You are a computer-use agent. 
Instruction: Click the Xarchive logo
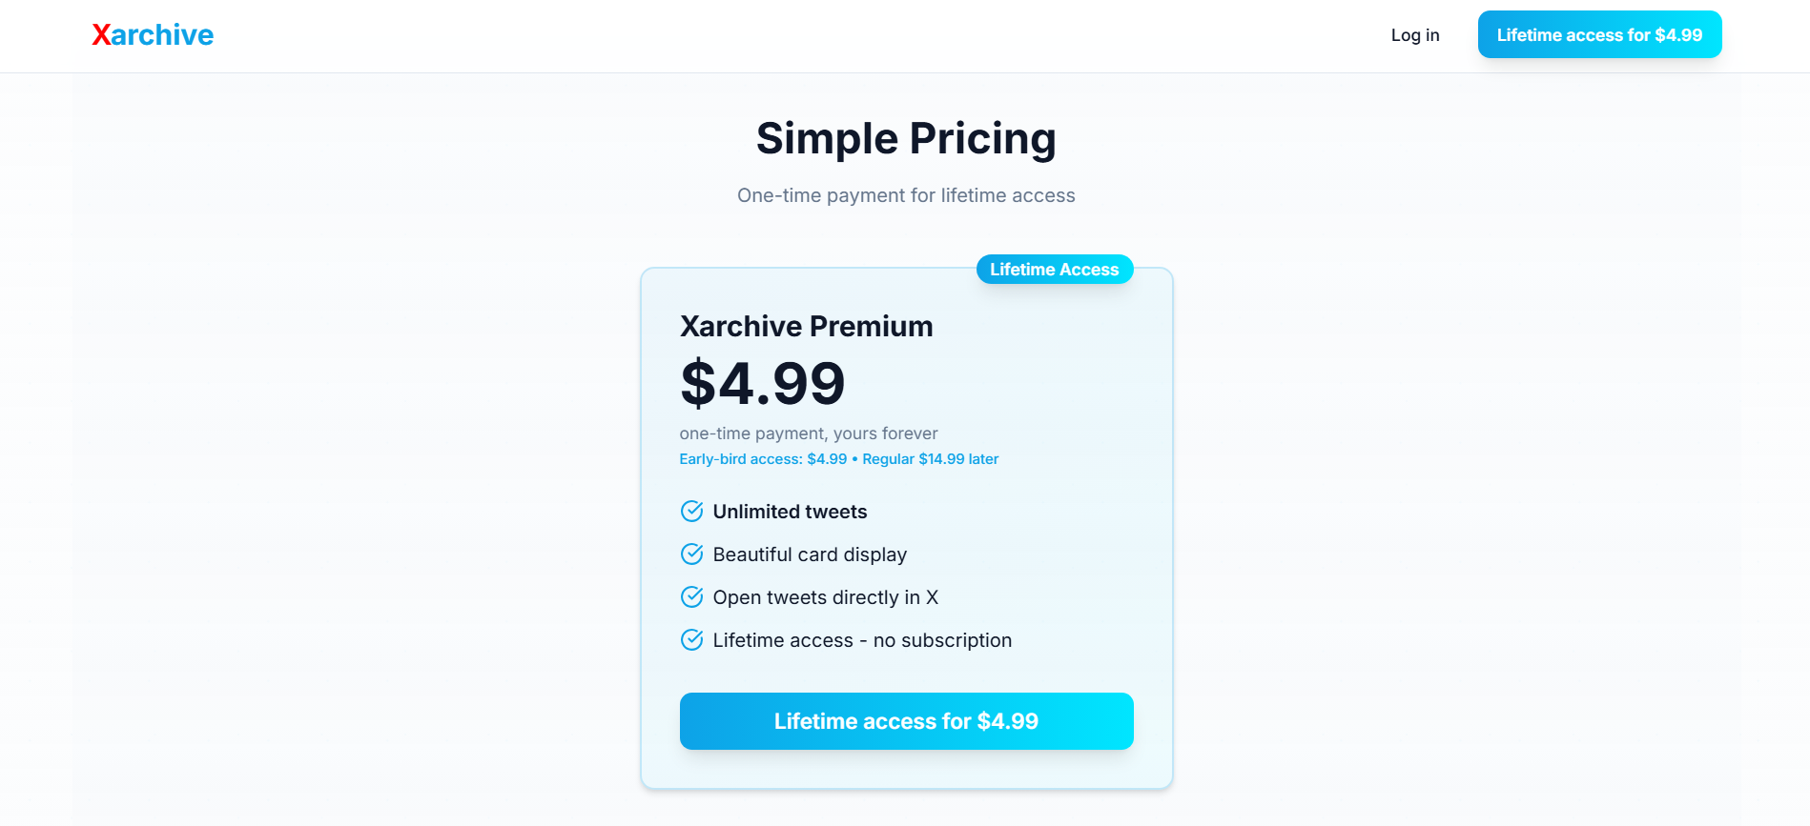click(x=152, y=34)
